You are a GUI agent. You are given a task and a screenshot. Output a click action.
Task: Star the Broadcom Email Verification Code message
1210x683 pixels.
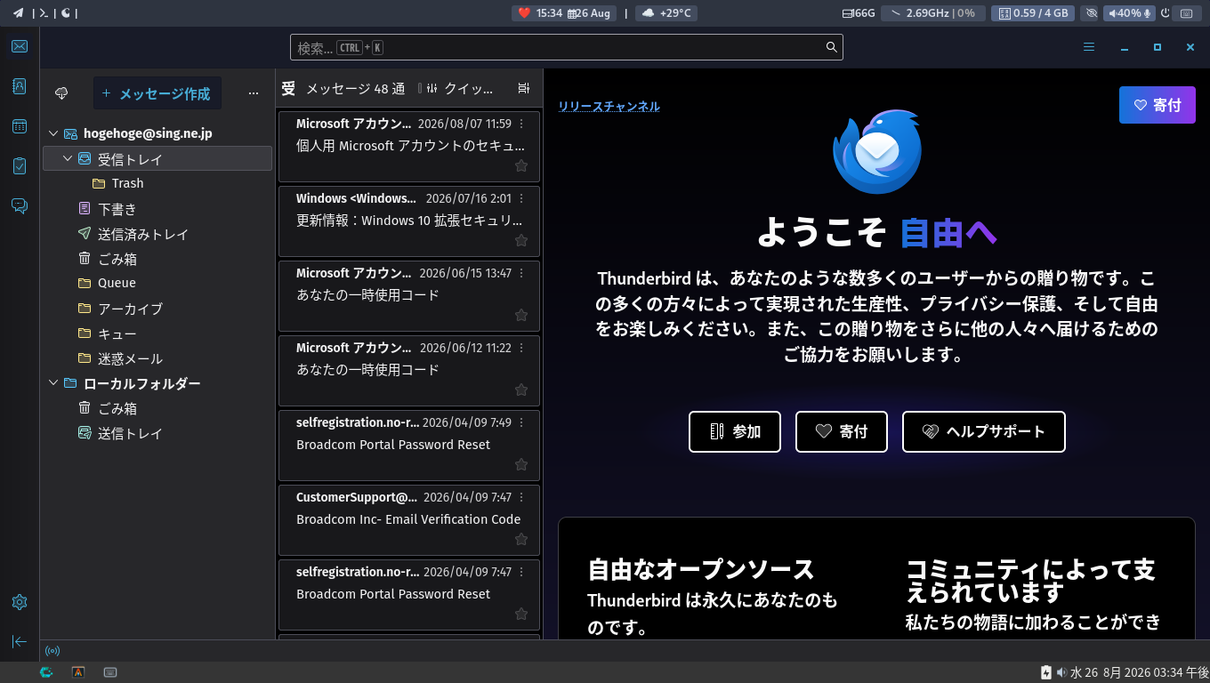pyautogui.click(x=521, y=539)
